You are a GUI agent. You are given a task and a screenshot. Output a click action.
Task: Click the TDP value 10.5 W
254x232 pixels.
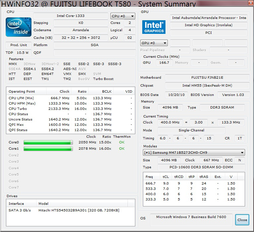pyautogui.click(x=23, y=53)
